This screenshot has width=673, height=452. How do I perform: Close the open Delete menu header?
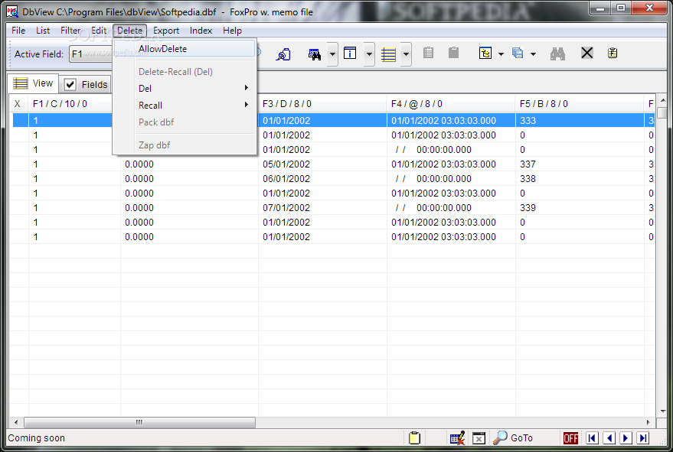click(x=129, y=31)
